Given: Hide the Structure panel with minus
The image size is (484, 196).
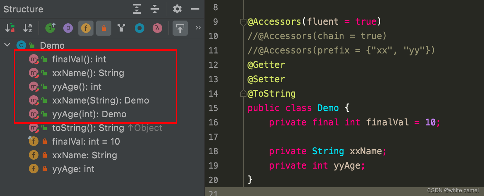Looking at the screenshot, I should tap(195, 9).
